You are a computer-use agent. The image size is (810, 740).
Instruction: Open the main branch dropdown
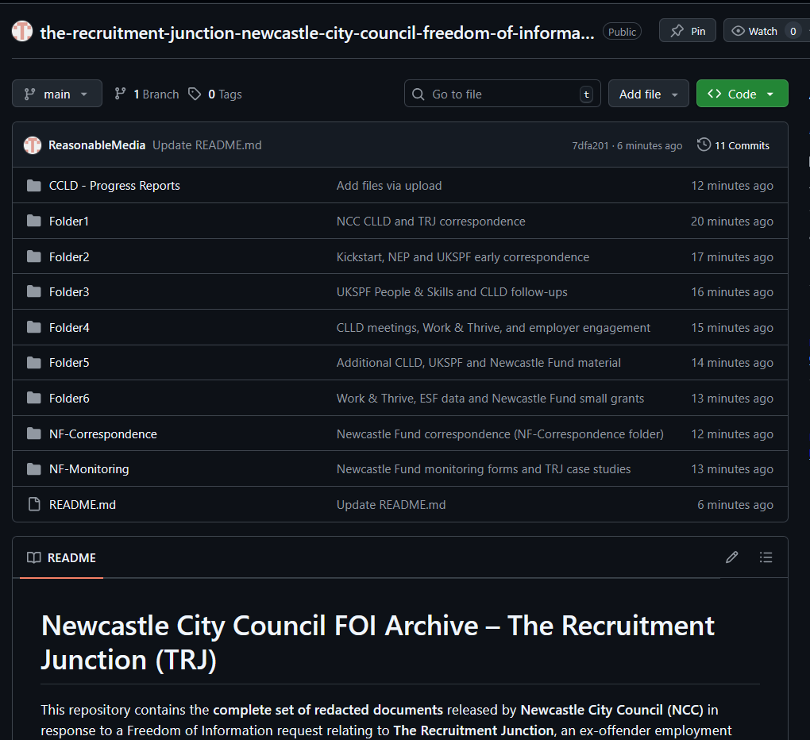(57, 94)
